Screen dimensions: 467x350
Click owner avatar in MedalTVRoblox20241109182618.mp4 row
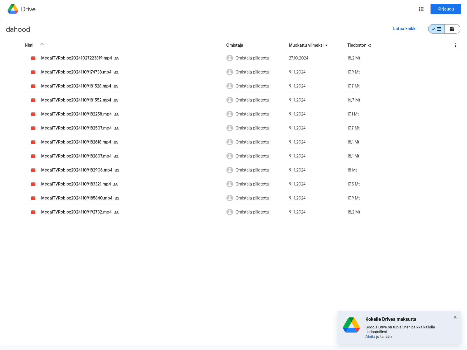pos(230,142)
